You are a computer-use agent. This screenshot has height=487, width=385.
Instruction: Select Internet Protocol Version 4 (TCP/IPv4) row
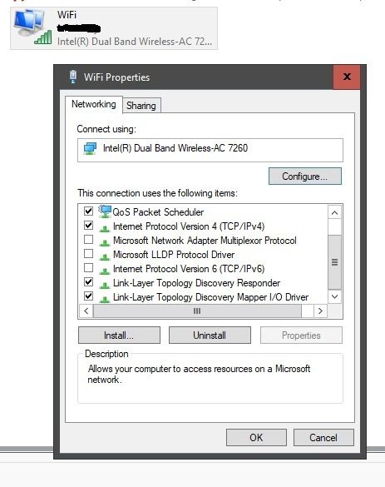pos(189,226)
